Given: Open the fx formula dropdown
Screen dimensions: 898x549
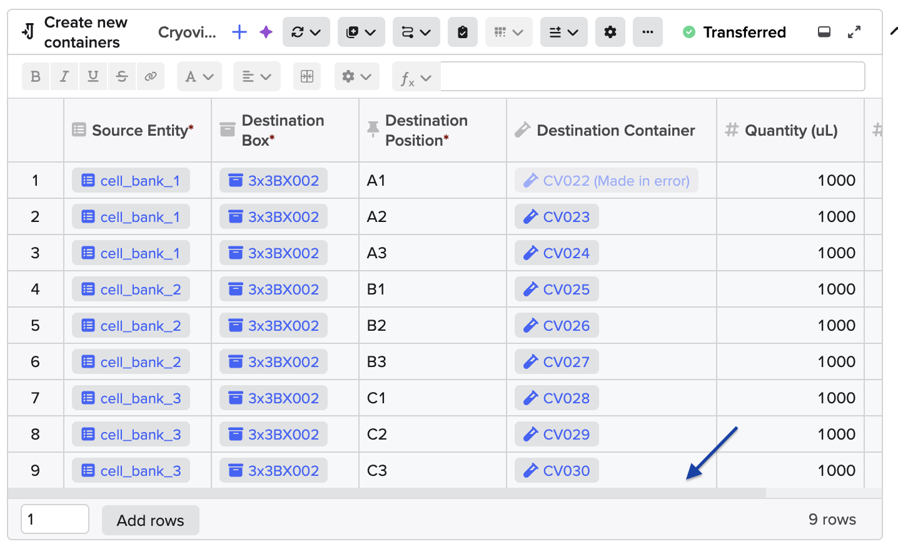Looking at the screenshot, I should tap(416, 78).
